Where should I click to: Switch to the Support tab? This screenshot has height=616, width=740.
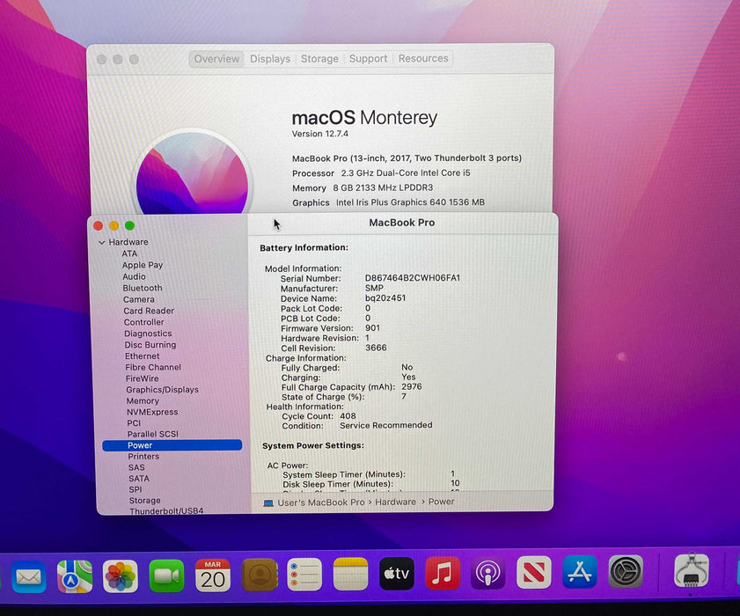[368, 59]
